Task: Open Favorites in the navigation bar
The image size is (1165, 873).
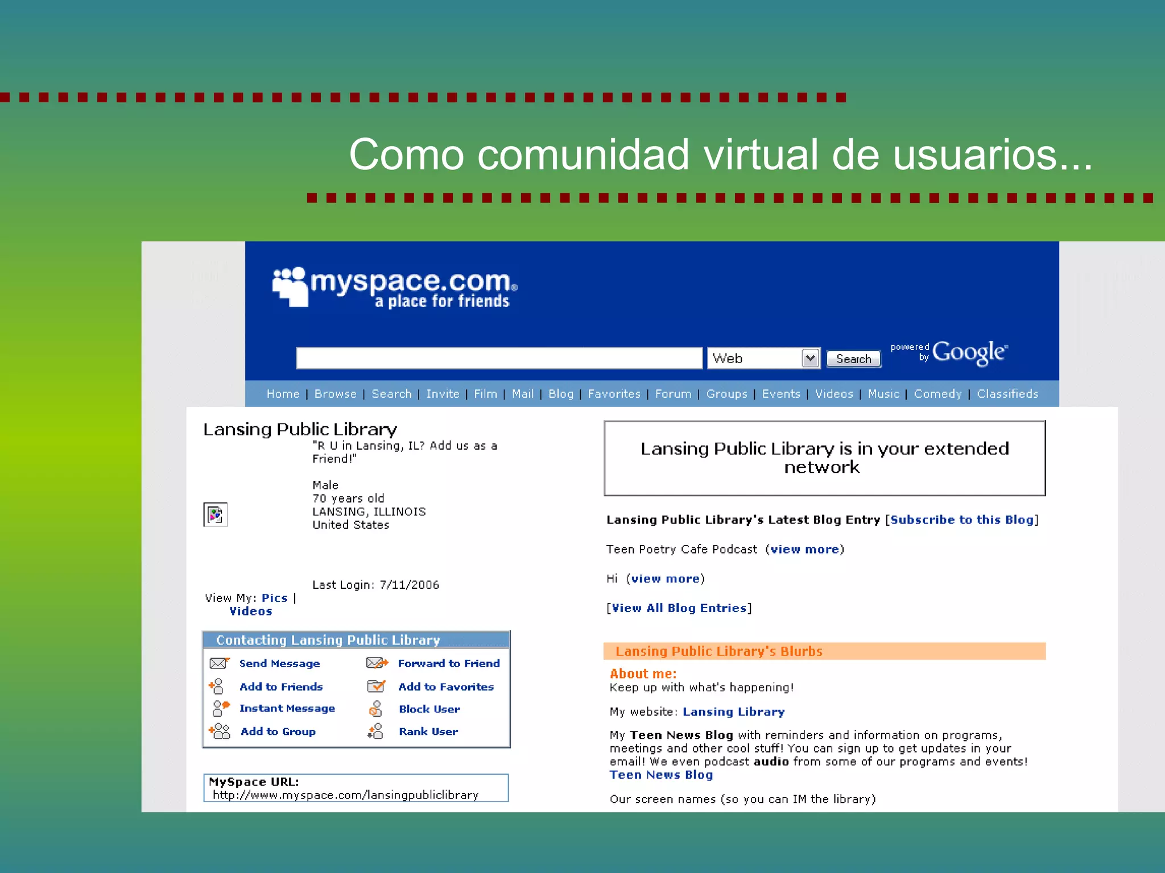Action: (614, 394)
